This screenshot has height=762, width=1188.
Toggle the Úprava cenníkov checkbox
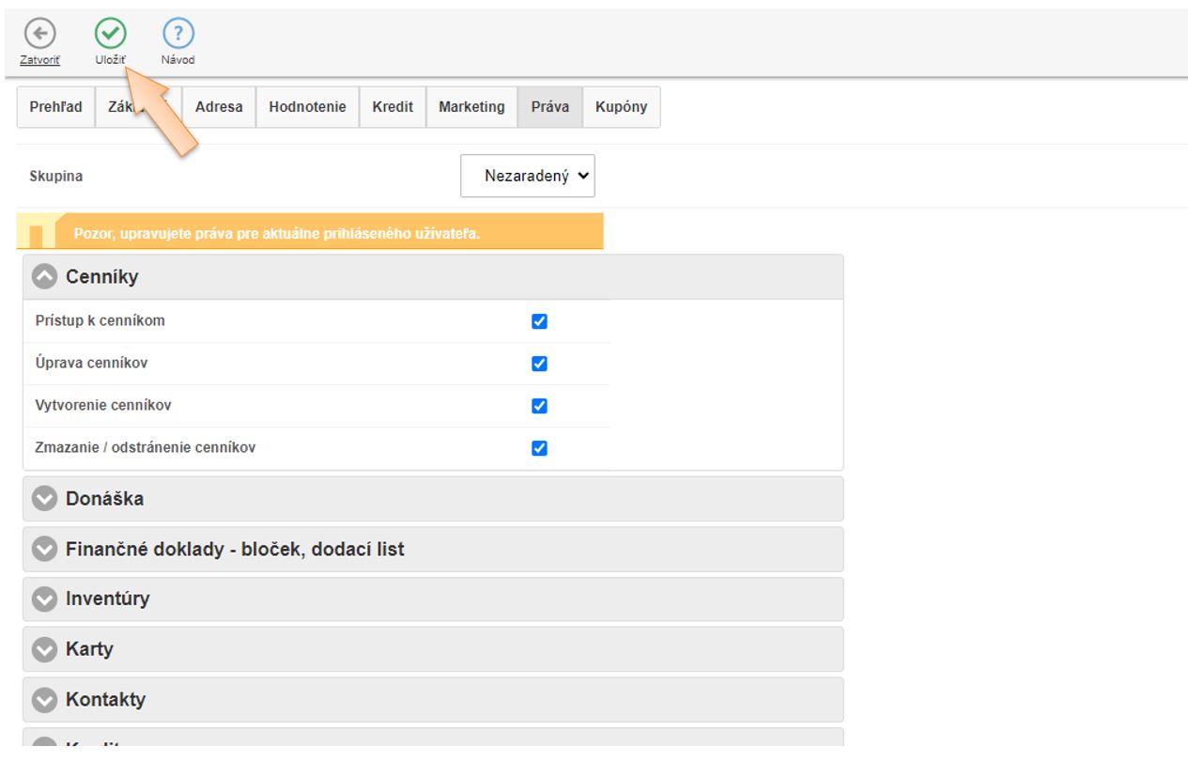(x=539, y=364)
